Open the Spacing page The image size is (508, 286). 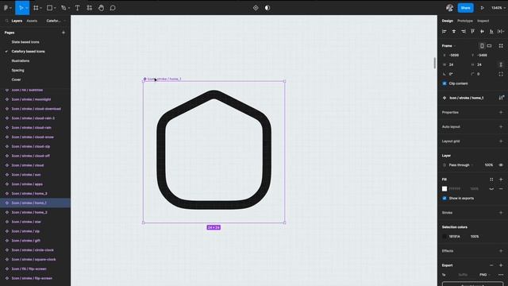pyautogui.click(x=17, y=70)
